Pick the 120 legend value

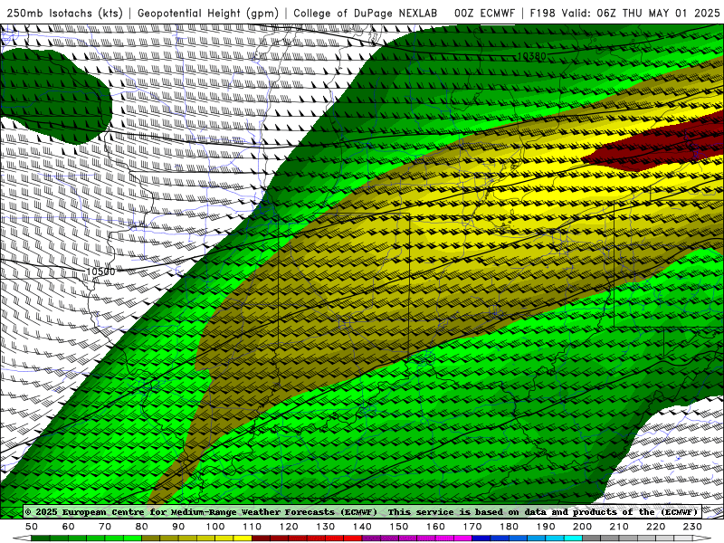289,527
